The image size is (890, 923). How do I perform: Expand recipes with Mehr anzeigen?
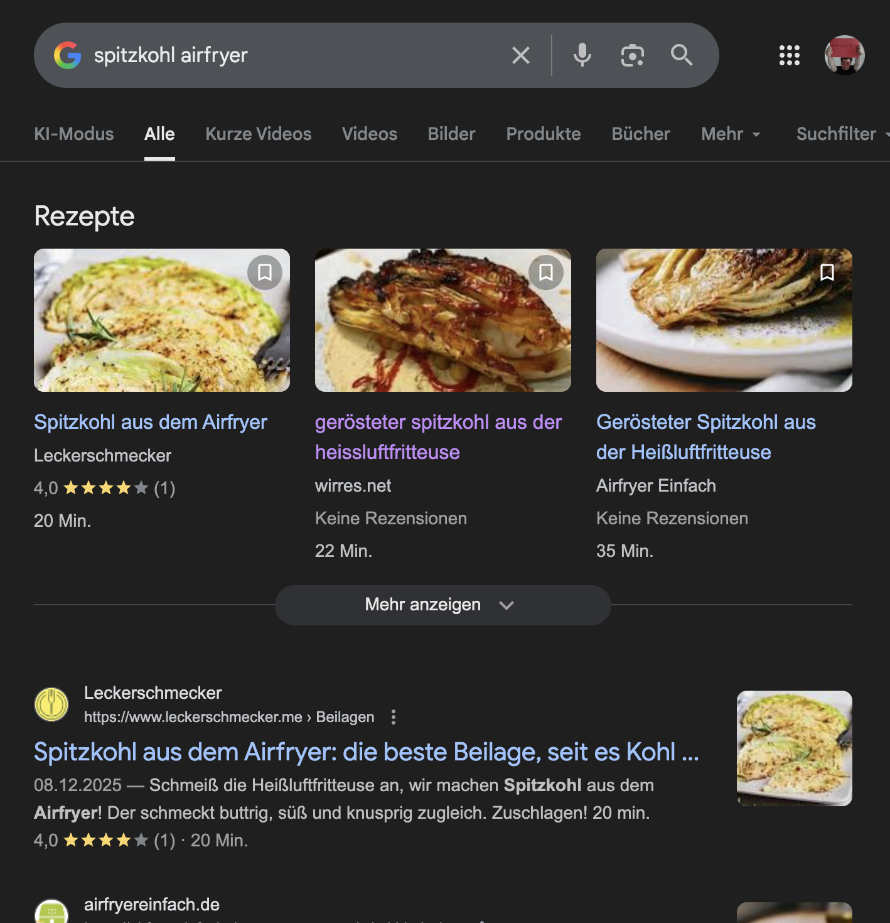click(x=442, y=605)
